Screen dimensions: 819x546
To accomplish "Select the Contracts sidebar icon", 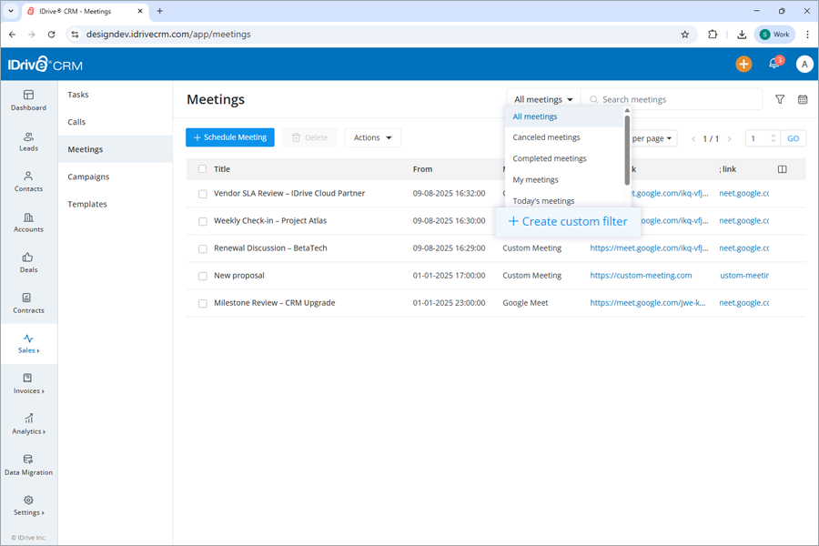I will tap(28, 304).
